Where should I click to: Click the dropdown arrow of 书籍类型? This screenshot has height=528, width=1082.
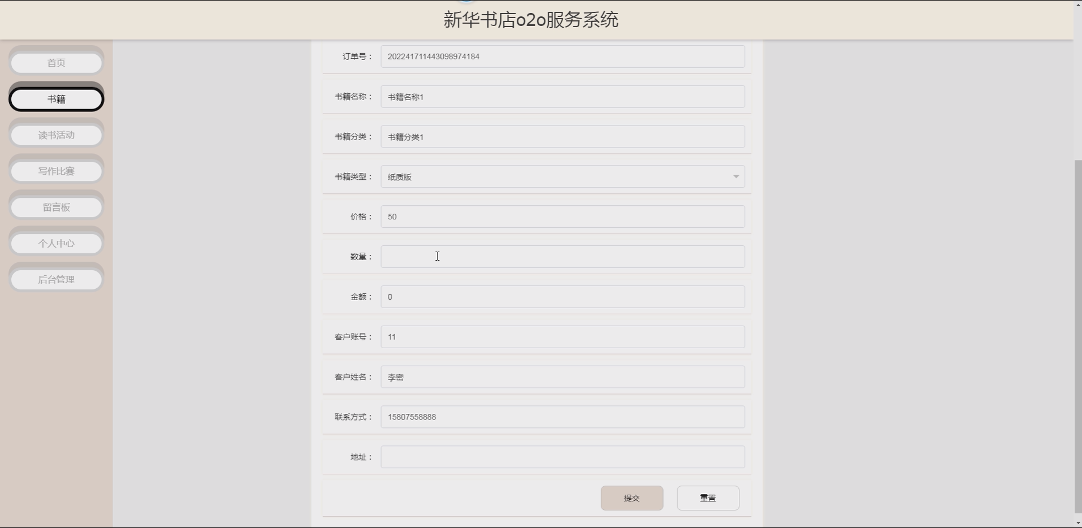736,177
